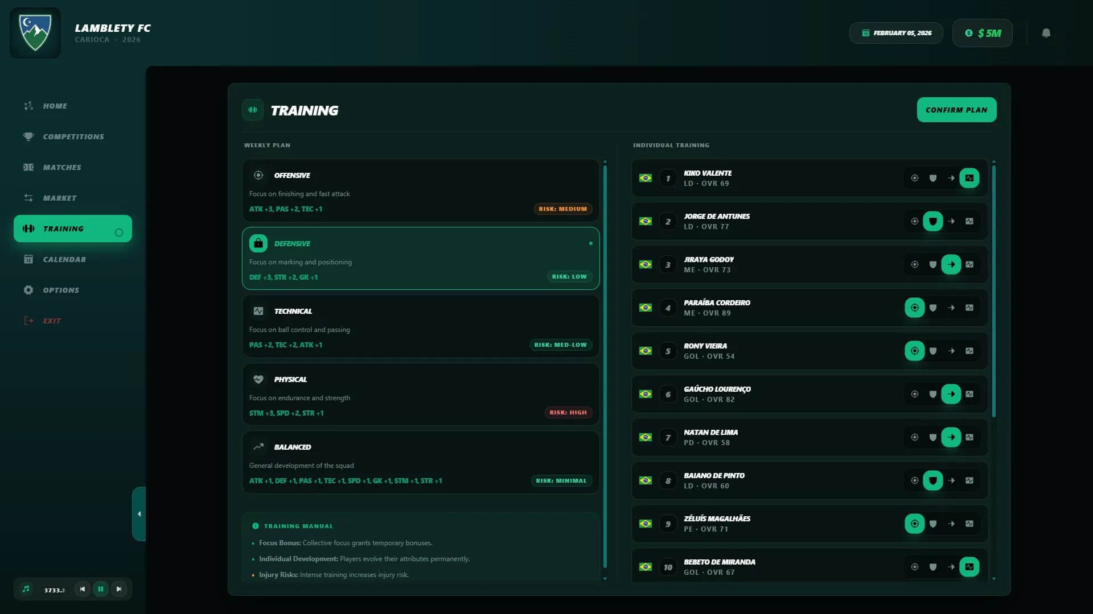Image resolution: width=1093 pixels, height=614 pixels.
Task: Click the weekly plan scrollbar
Action: [x=605, y=367]
